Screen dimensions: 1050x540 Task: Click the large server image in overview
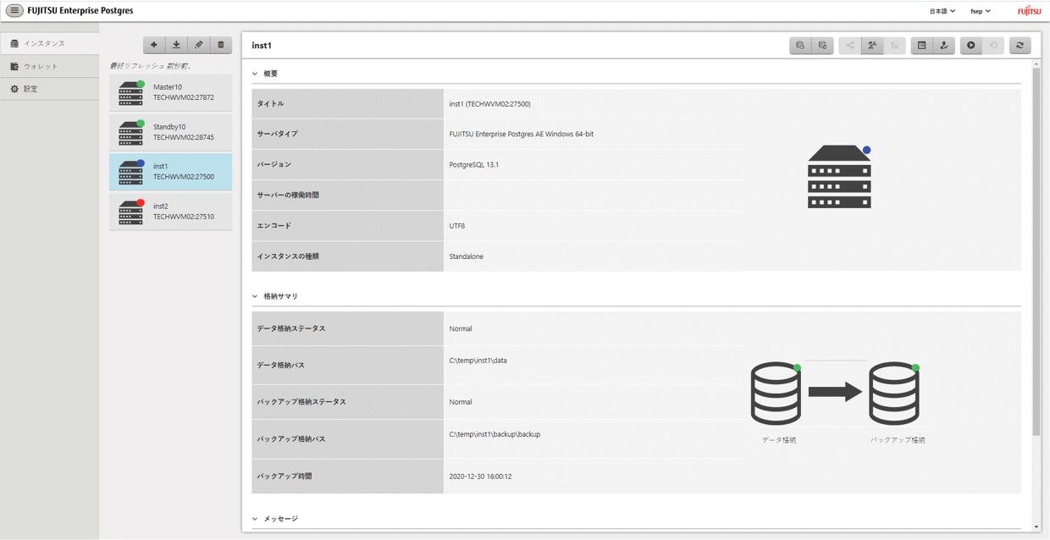pos(839,177)
